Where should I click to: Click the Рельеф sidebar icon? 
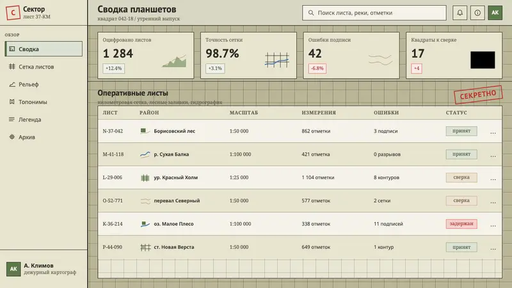click(x=12, y=84)
